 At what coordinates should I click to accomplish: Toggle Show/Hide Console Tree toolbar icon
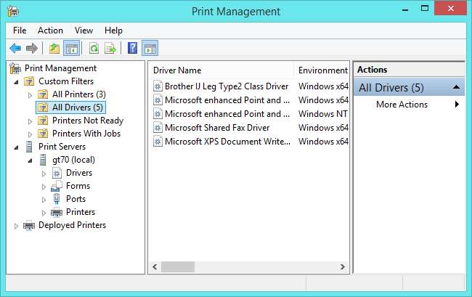point(71,49)
